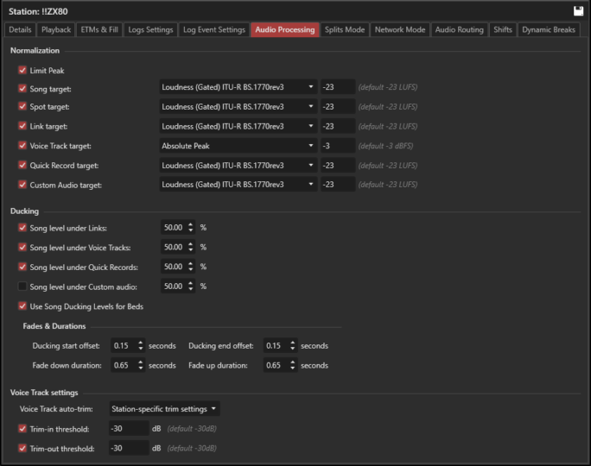The height and width of the screenshot is (466, 591).
Task: Toggle the Spot target checkbox
Action: (22, 106)
